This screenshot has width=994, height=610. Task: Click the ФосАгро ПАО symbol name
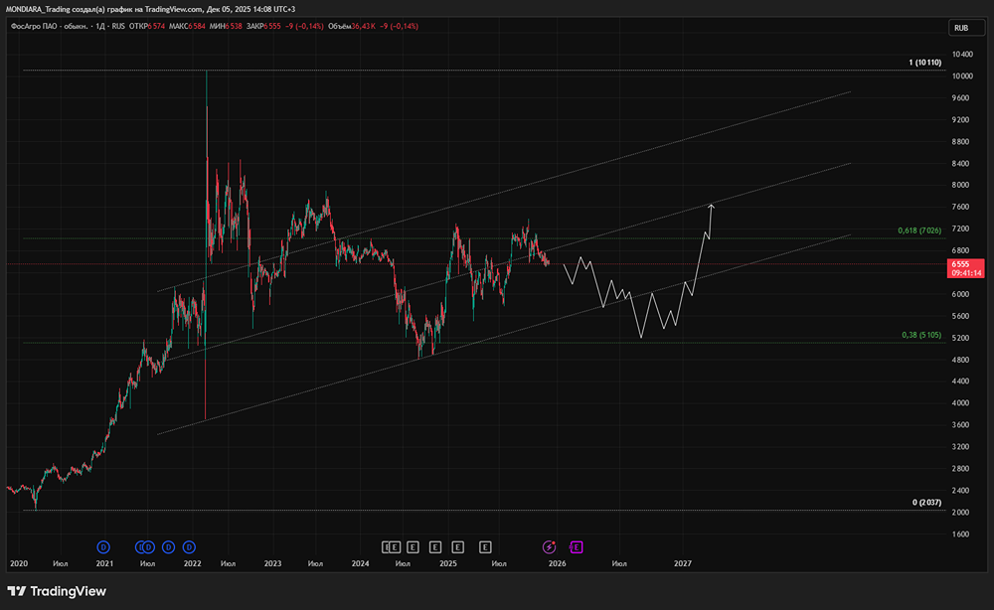coord(48,28)
